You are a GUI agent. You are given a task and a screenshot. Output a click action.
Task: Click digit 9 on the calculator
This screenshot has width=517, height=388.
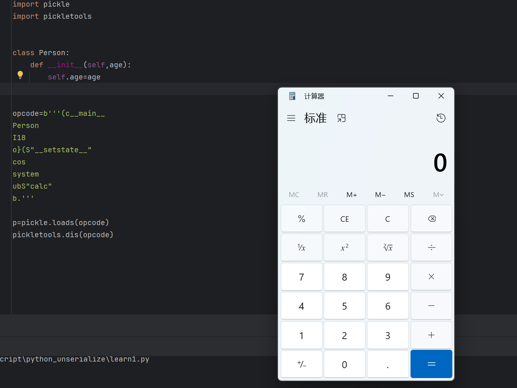click(x=388, y=277)
